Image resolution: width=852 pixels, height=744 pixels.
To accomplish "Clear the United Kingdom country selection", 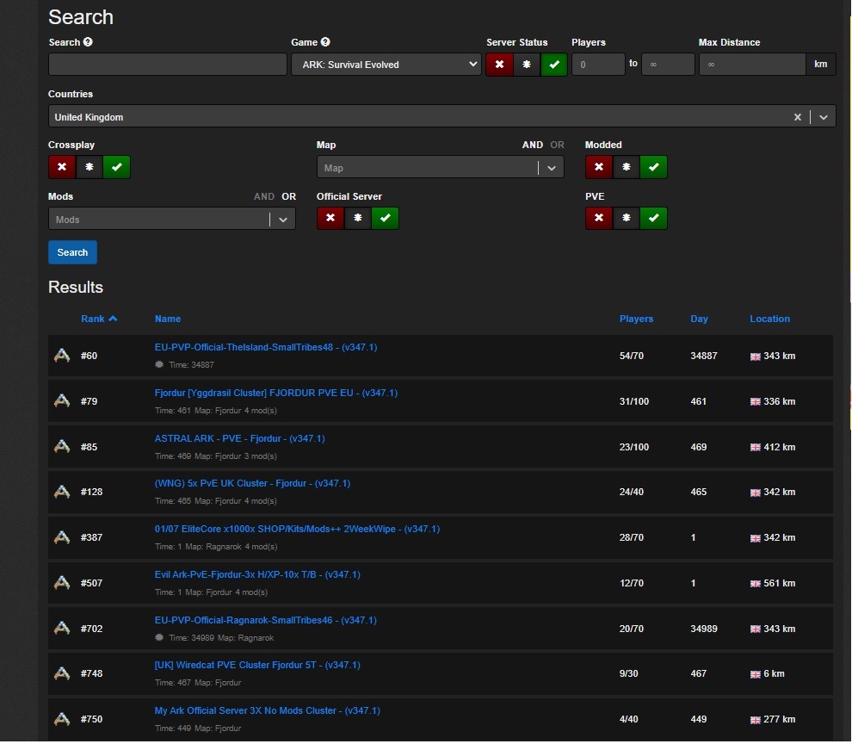I will (797, 117).
